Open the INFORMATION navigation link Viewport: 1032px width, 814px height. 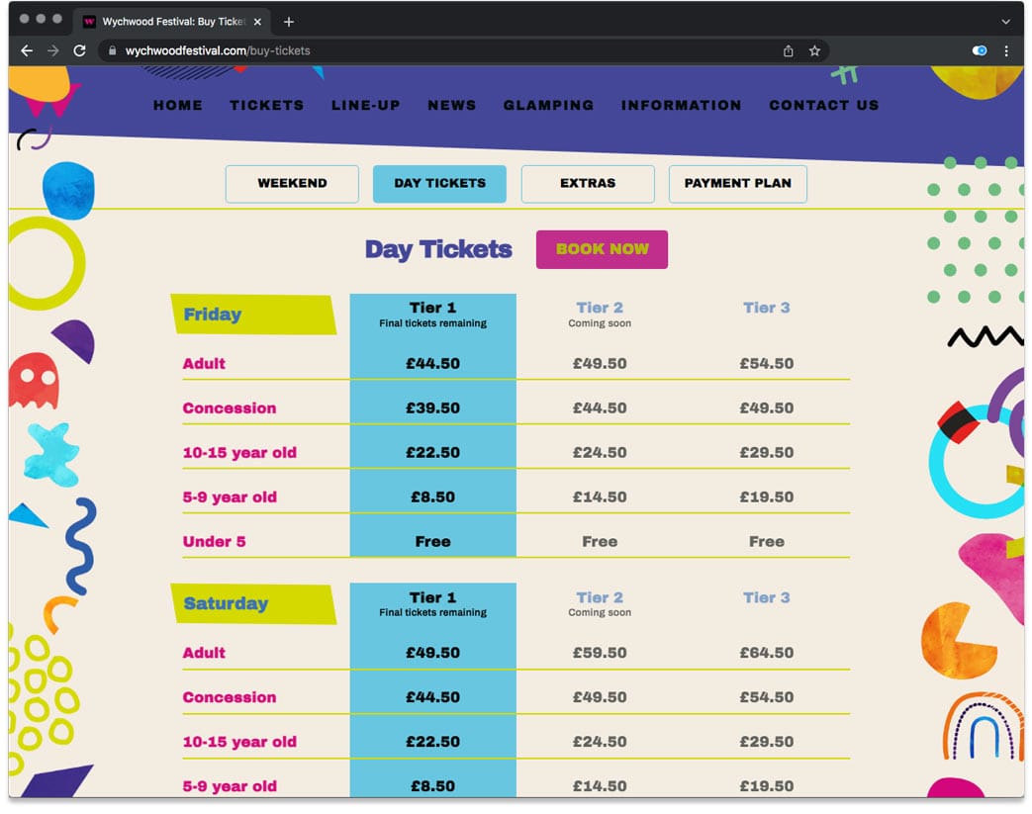pos(681,105)
